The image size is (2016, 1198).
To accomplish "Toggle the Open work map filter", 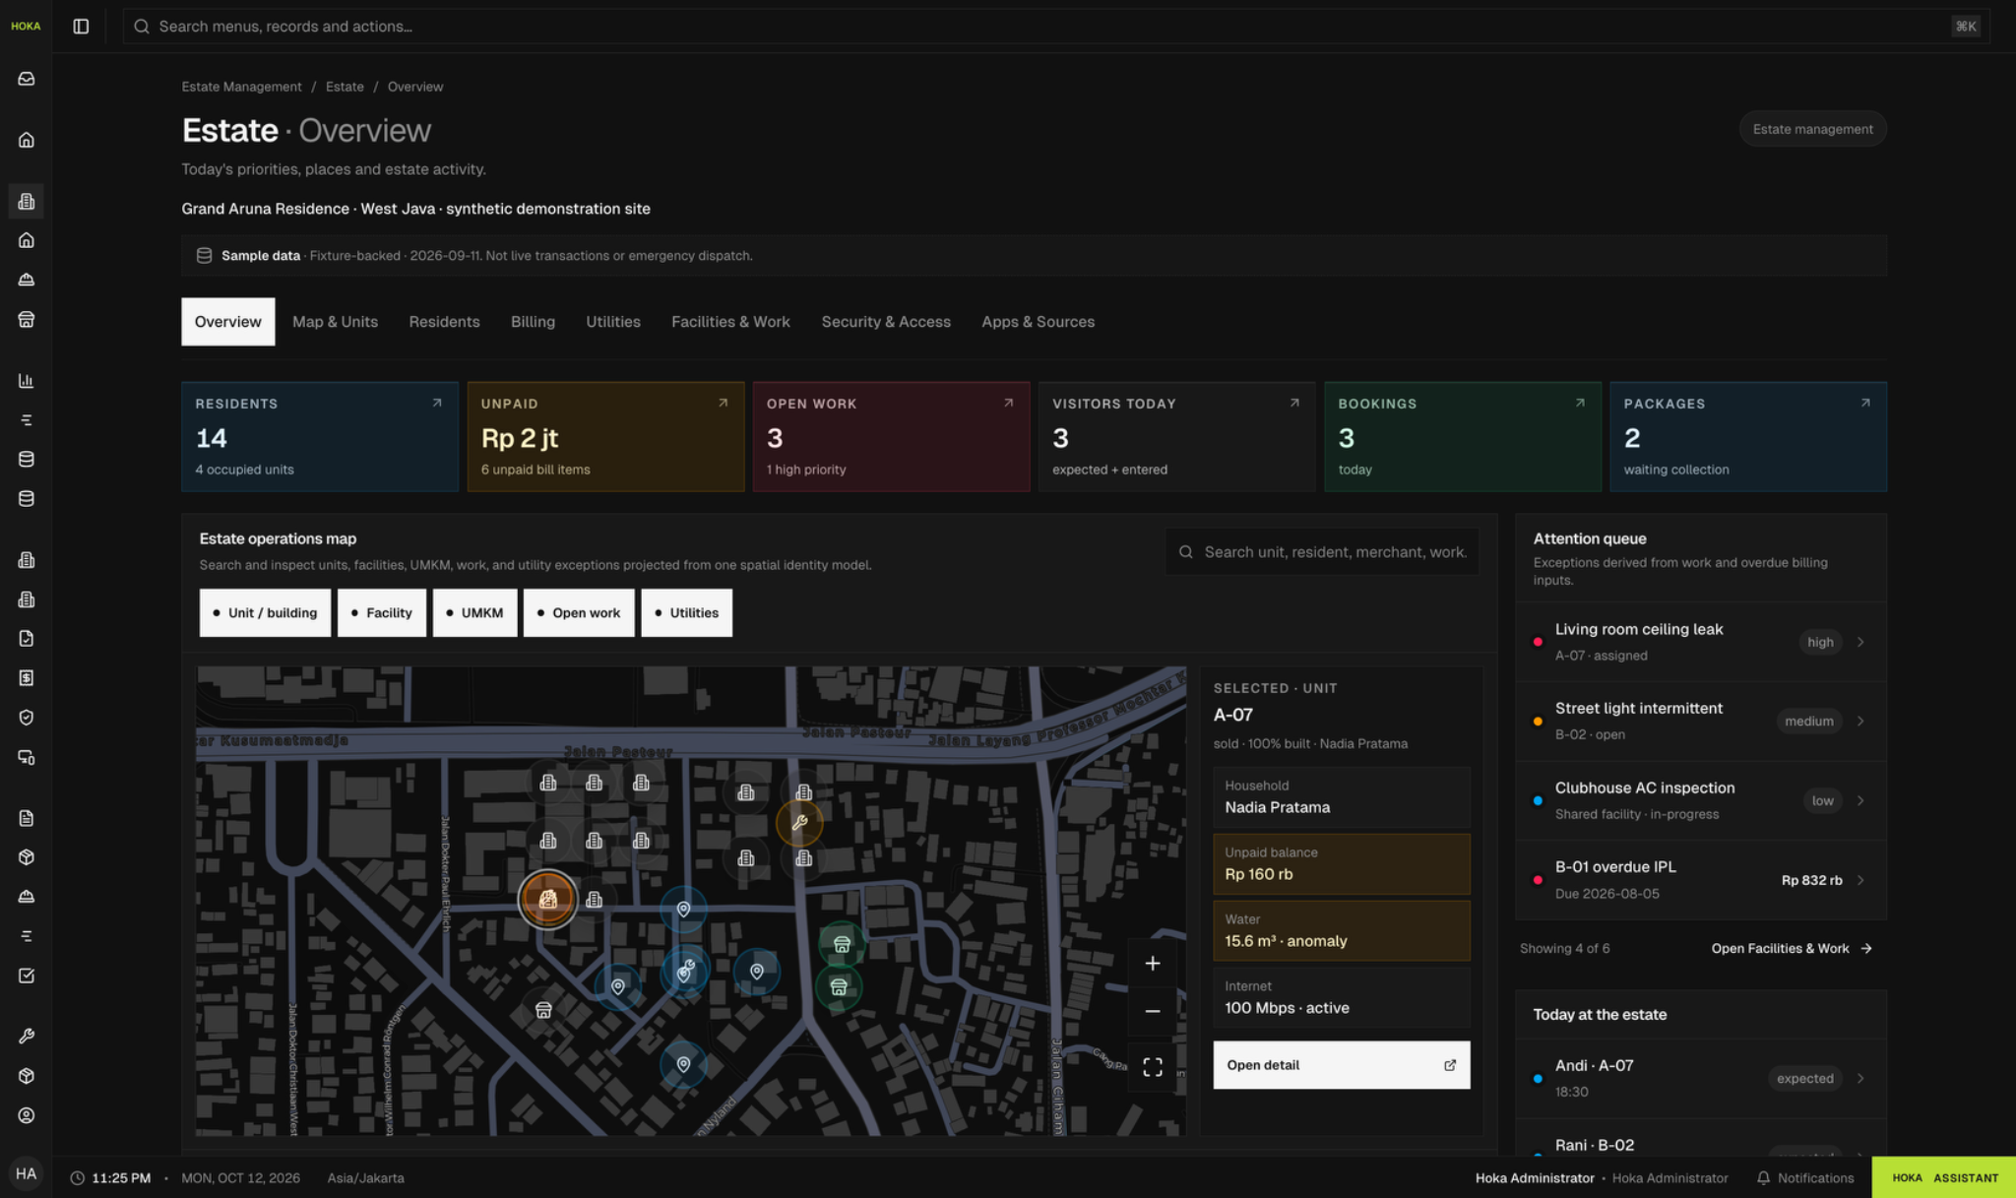I will click(579, 613).
